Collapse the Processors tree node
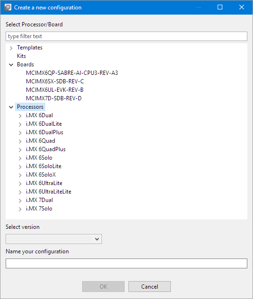Viewport: 253px width, 299px height. [x=11, y=107]
